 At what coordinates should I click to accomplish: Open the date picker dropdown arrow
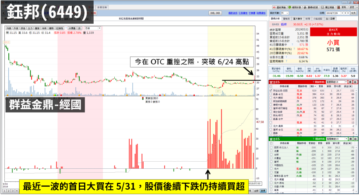click(x=342, y=13)
